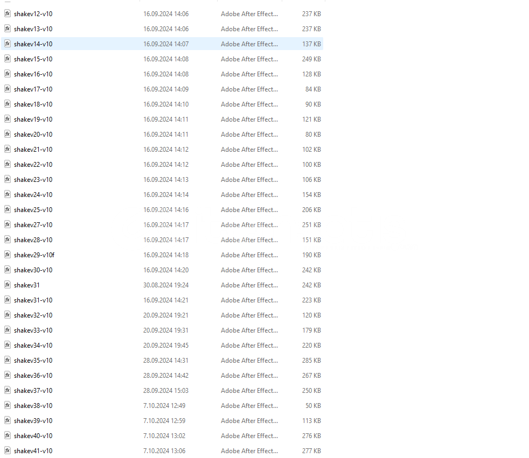Click the file name shakev31 without suffix
This screenshot has height=458, width=529.
point(26,285)
